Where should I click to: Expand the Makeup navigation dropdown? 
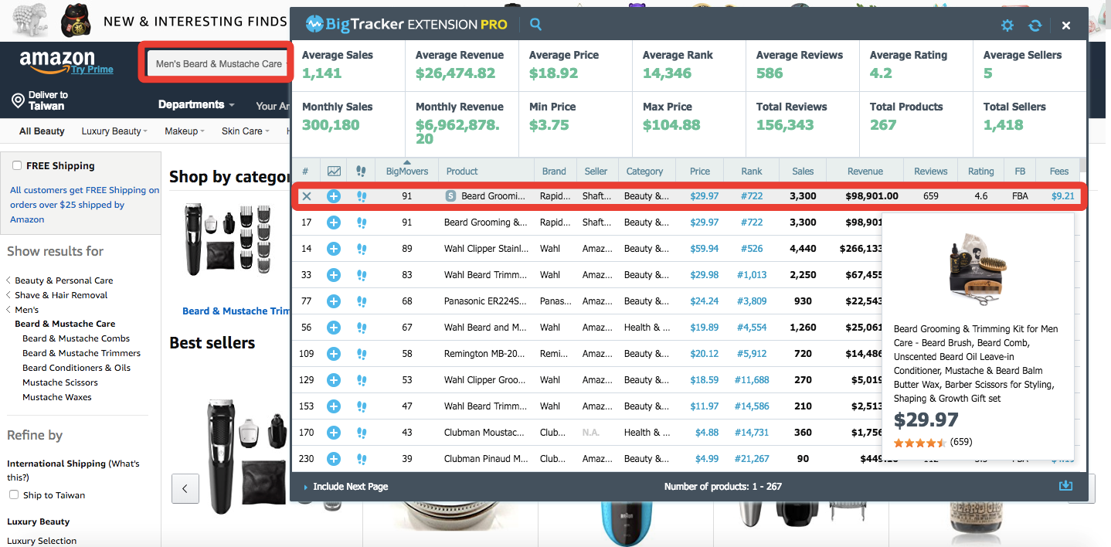(185, 131)
